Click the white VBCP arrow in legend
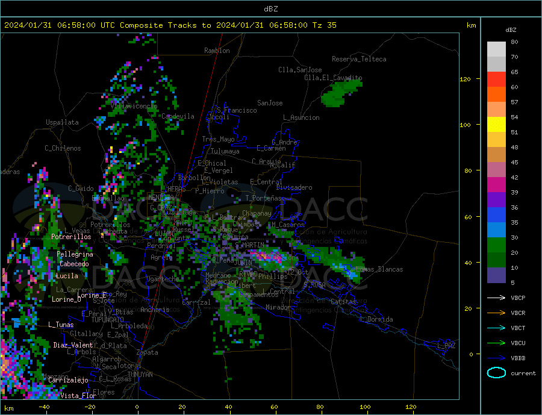The image size is (542, 415). coord(497,298)
